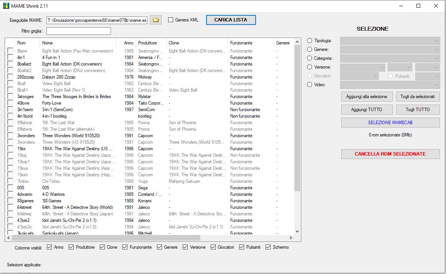Image resolution: width=446 pixels, height=274 pixels.
Task: Click the scroll up arrow of the grid
Action: coord(297,42)
